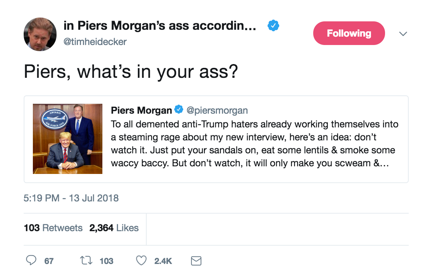Open the @piersmorgan handle in quoted tweet
The height and width of the screenshot is (280, 424).
(x=217, y=111)
